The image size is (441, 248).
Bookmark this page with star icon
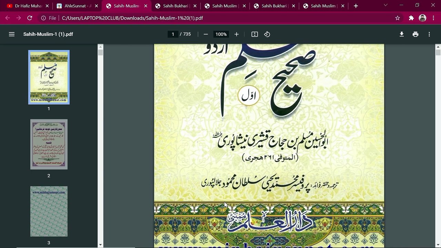(398, 18)
